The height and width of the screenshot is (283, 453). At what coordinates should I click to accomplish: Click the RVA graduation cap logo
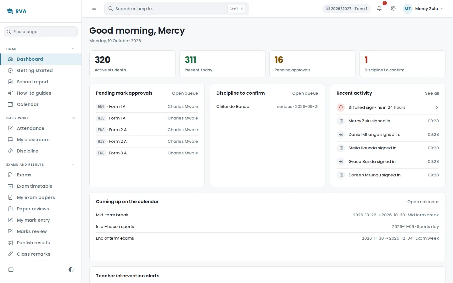[x=10, y=11]
